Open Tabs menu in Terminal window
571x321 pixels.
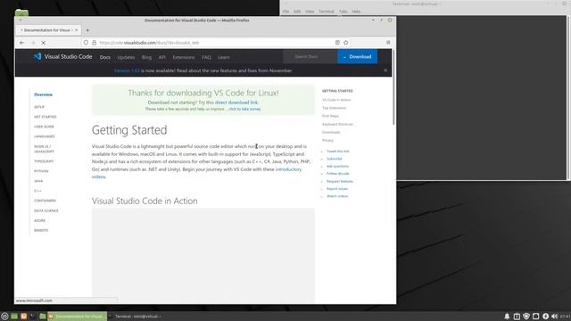pyautogui.click(x=343, y=12)
